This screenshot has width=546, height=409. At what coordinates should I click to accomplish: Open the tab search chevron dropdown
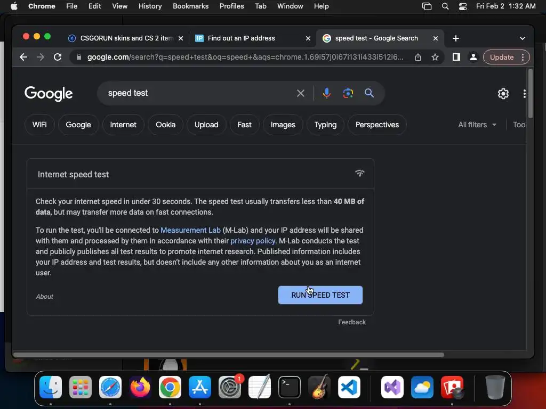coord(523,38)
